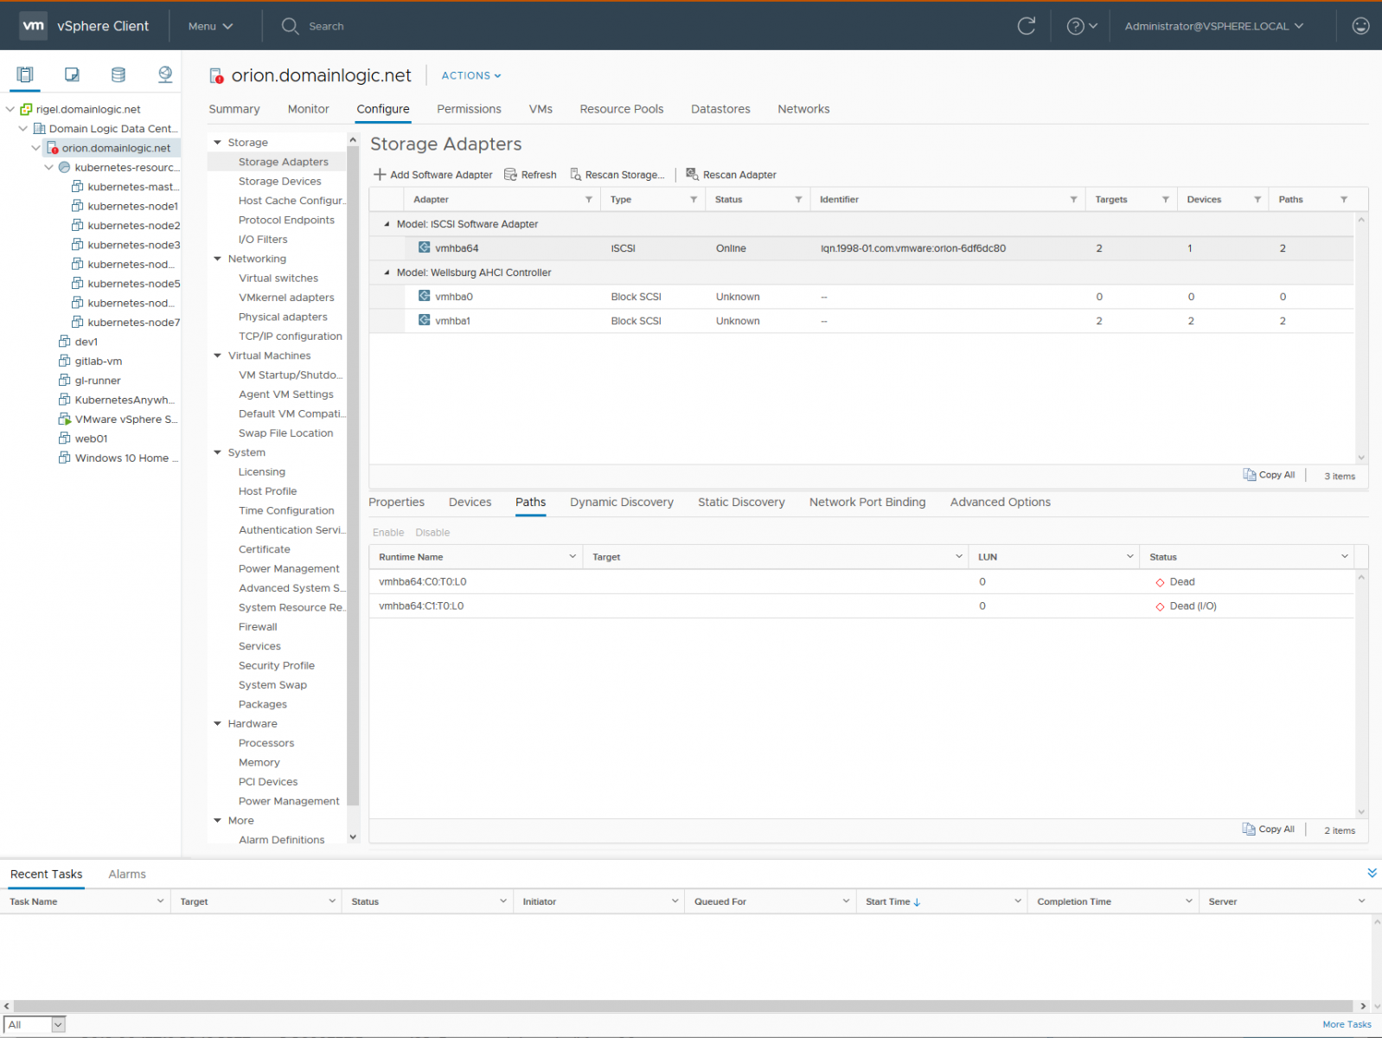The height and width of the screenshot is (1038, 1382).
Task: Click Add Software Adapter plus icon
Action: [x=380, y=175]
